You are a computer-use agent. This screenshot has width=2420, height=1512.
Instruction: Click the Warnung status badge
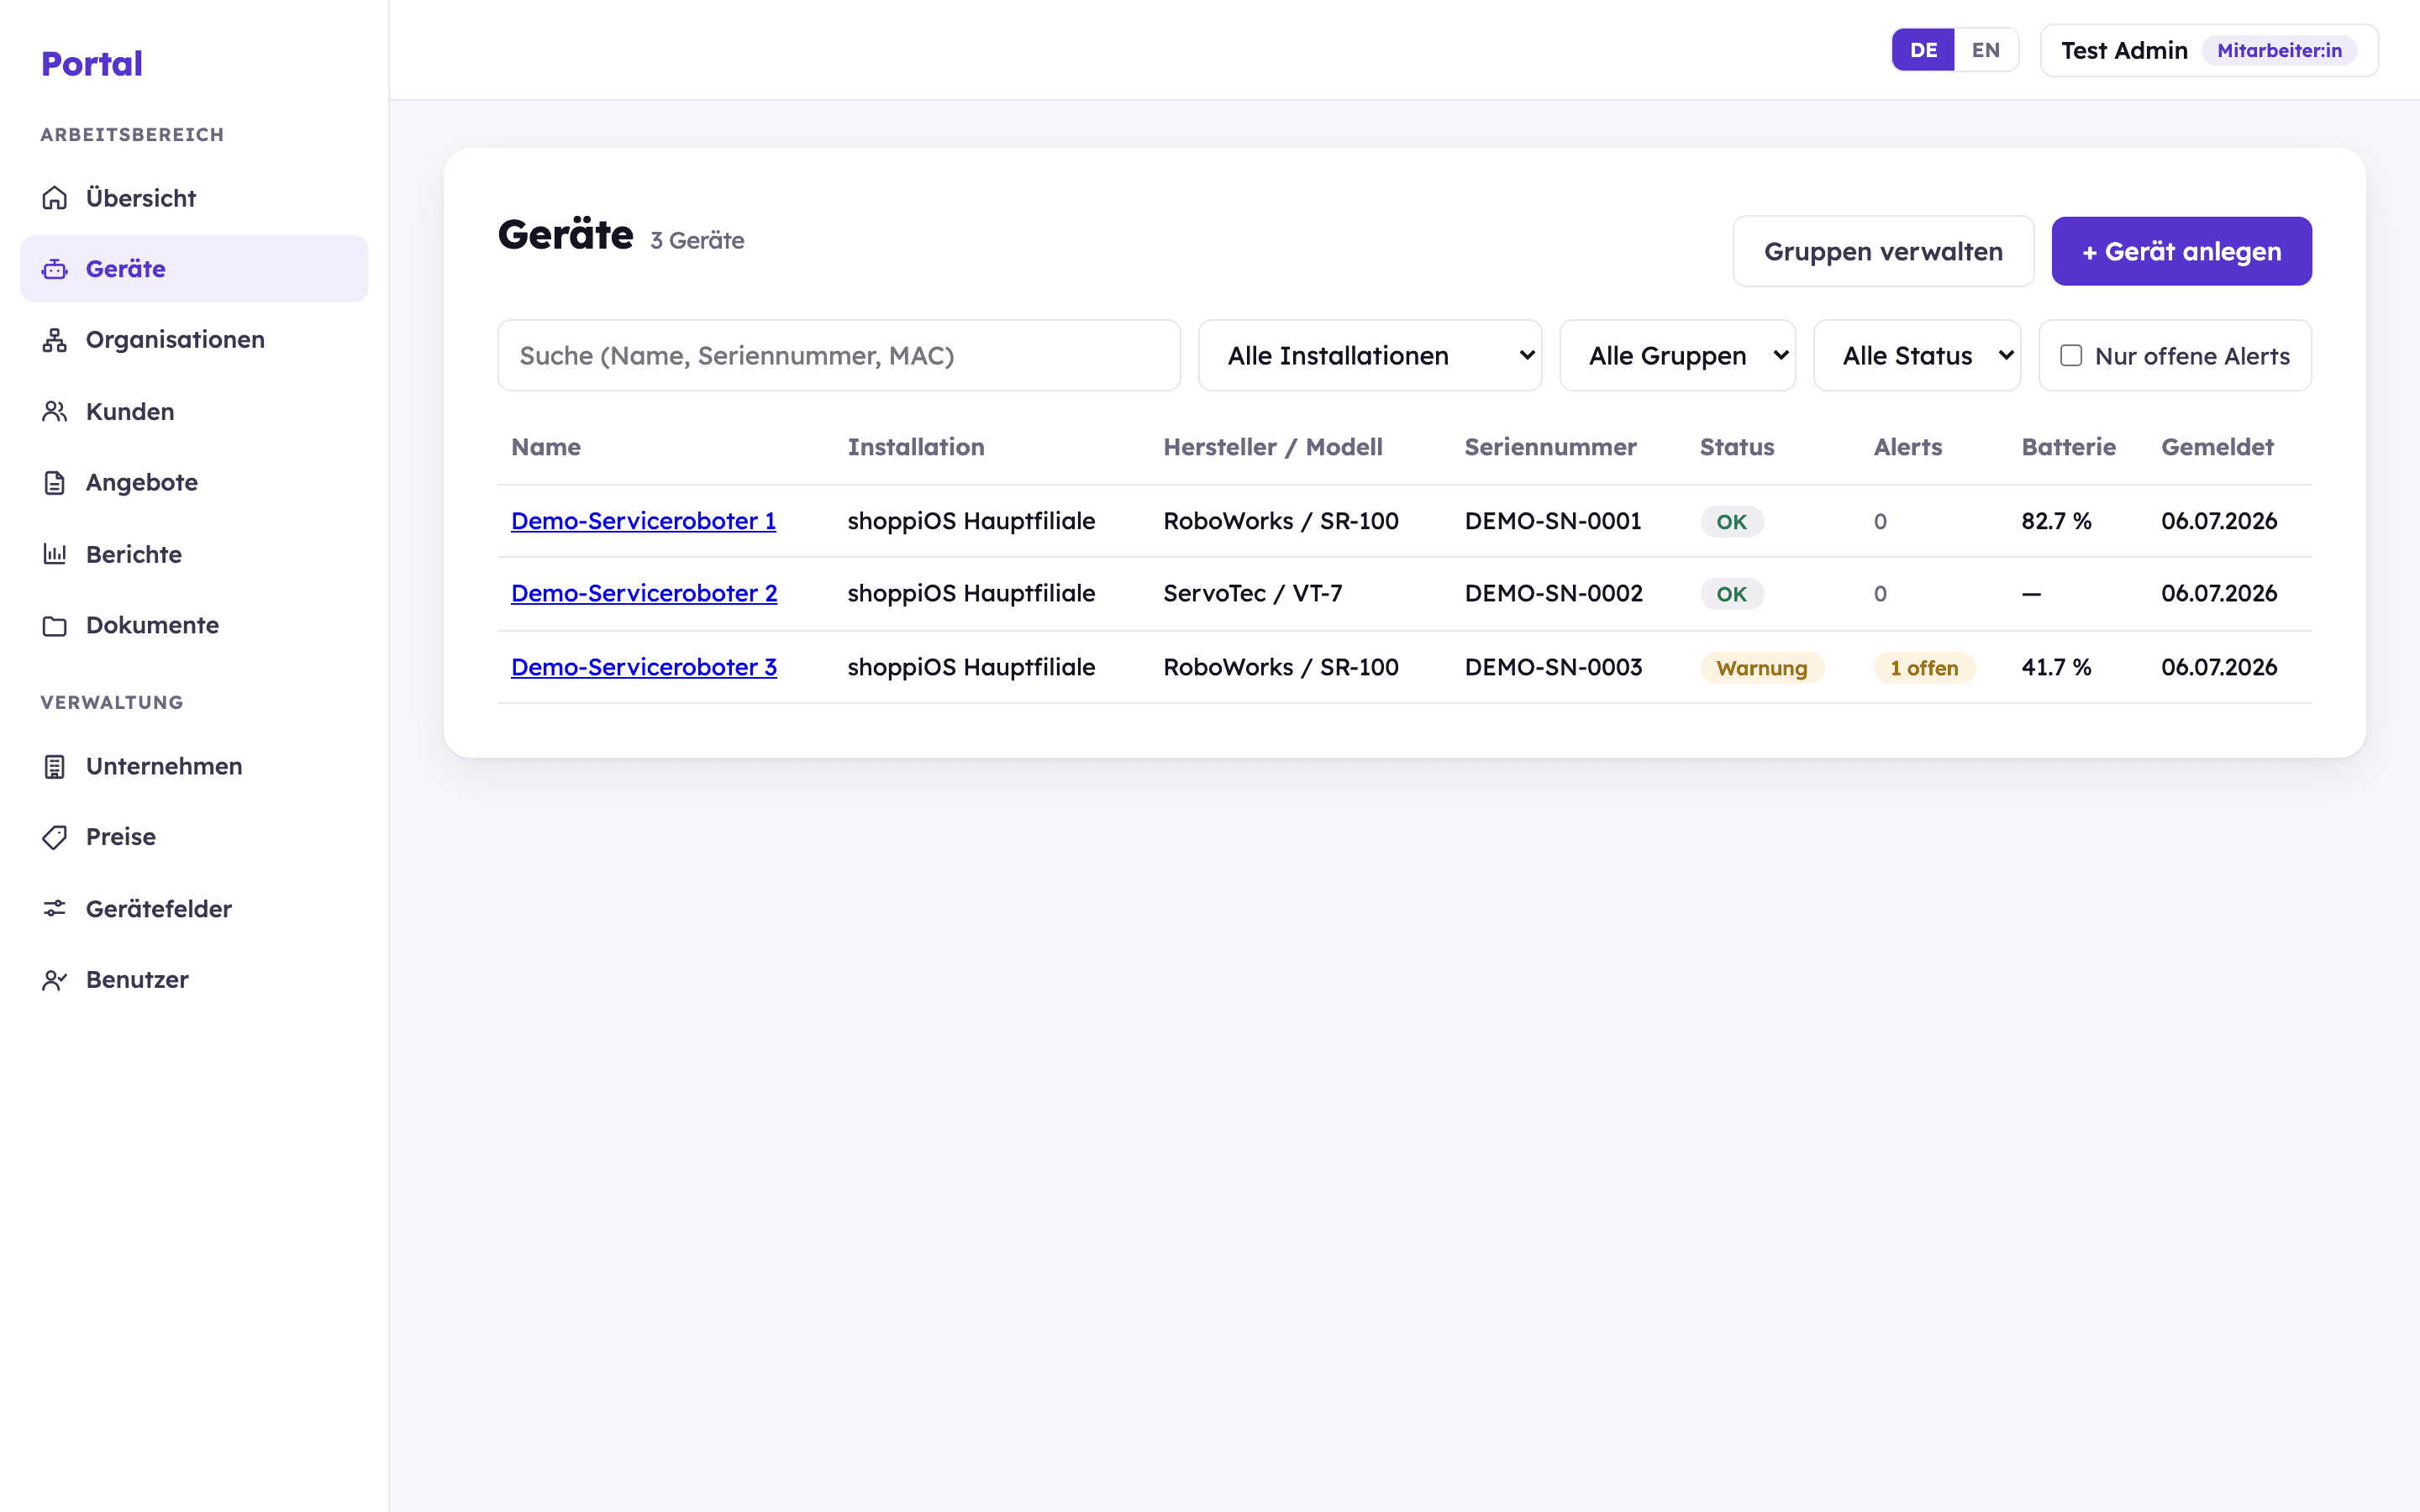(x=1762, y=668)
